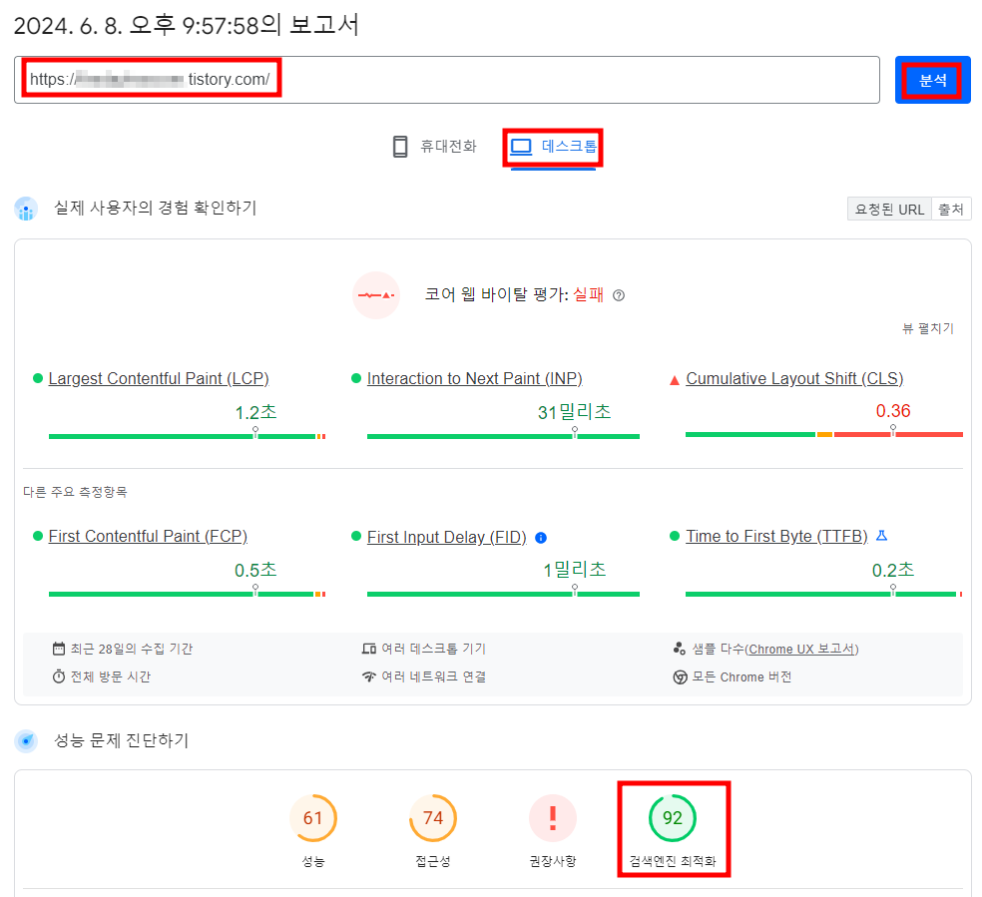Screen dimensions: 982x897
Task: Switch to the 출처 data view
Action: (950, 209)
